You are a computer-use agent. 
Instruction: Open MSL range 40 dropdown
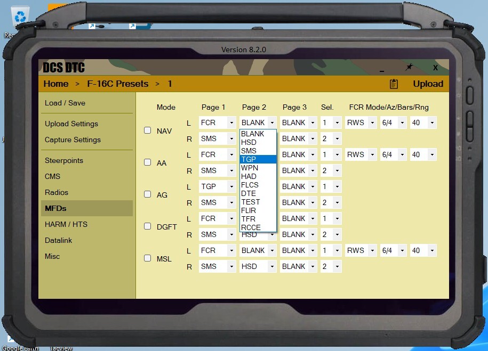click(423, 250)
